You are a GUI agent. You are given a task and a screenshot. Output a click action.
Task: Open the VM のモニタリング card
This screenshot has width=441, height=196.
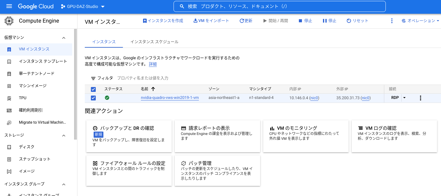[x=306, y=136]
